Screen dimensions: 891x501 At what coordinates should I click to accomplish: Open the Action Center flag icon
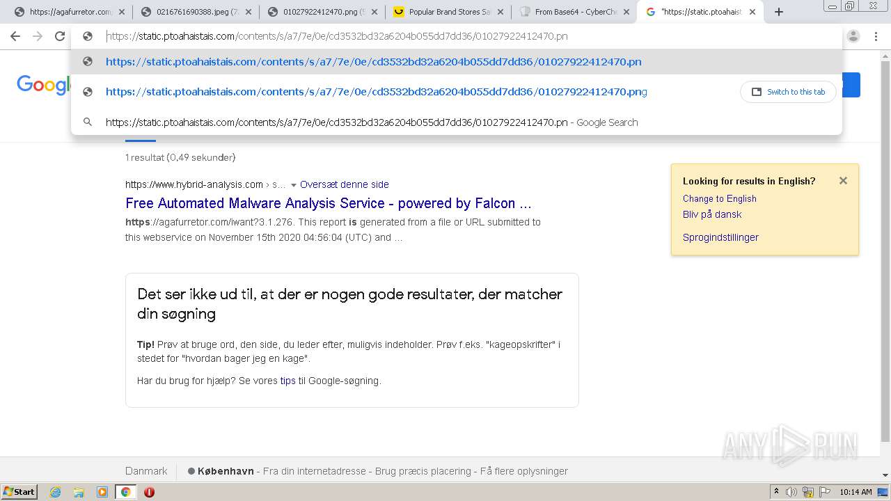(825, 492)
